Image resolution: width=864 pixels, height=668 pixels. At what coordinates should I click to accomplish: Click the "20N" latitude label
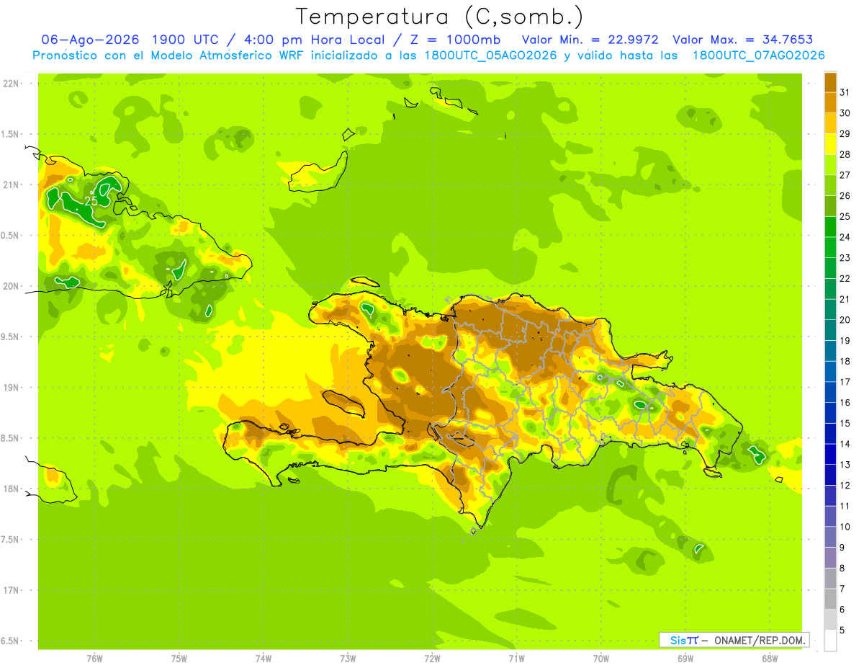(10, 286)
